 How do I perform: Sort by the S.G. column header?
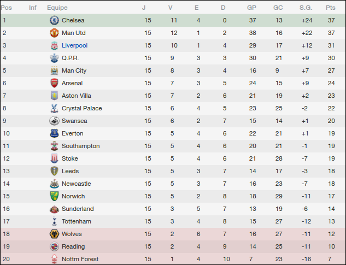click(306, 8)
